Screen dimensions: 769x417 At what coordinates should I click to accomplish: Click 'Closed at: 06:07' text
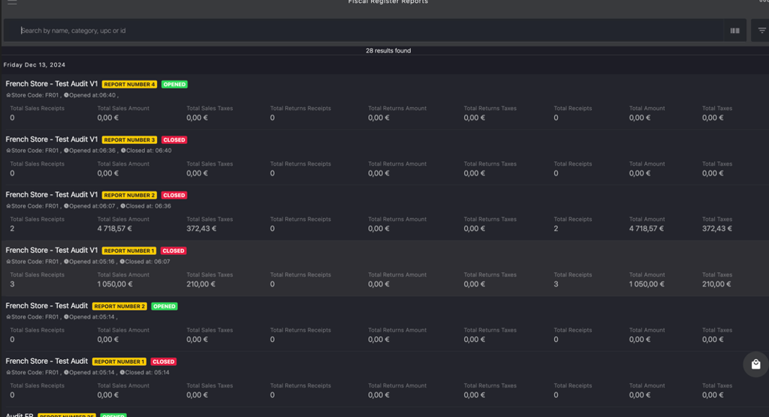(148, 262)
